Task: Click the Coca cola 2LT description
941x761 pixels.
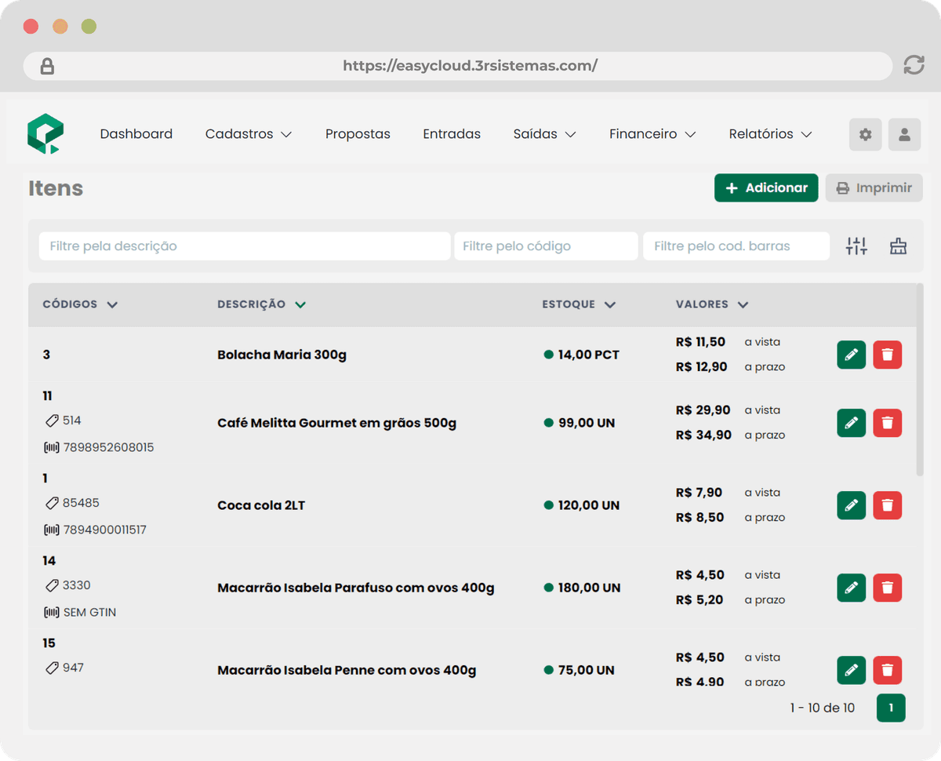Action: click(x=261, y=505)
